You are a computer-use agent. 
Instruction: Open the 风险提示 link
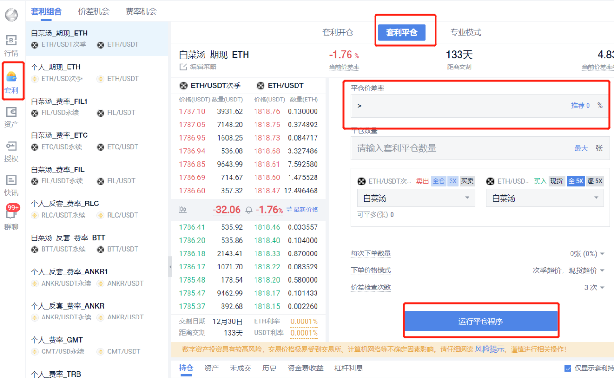(x=489, y=349)
